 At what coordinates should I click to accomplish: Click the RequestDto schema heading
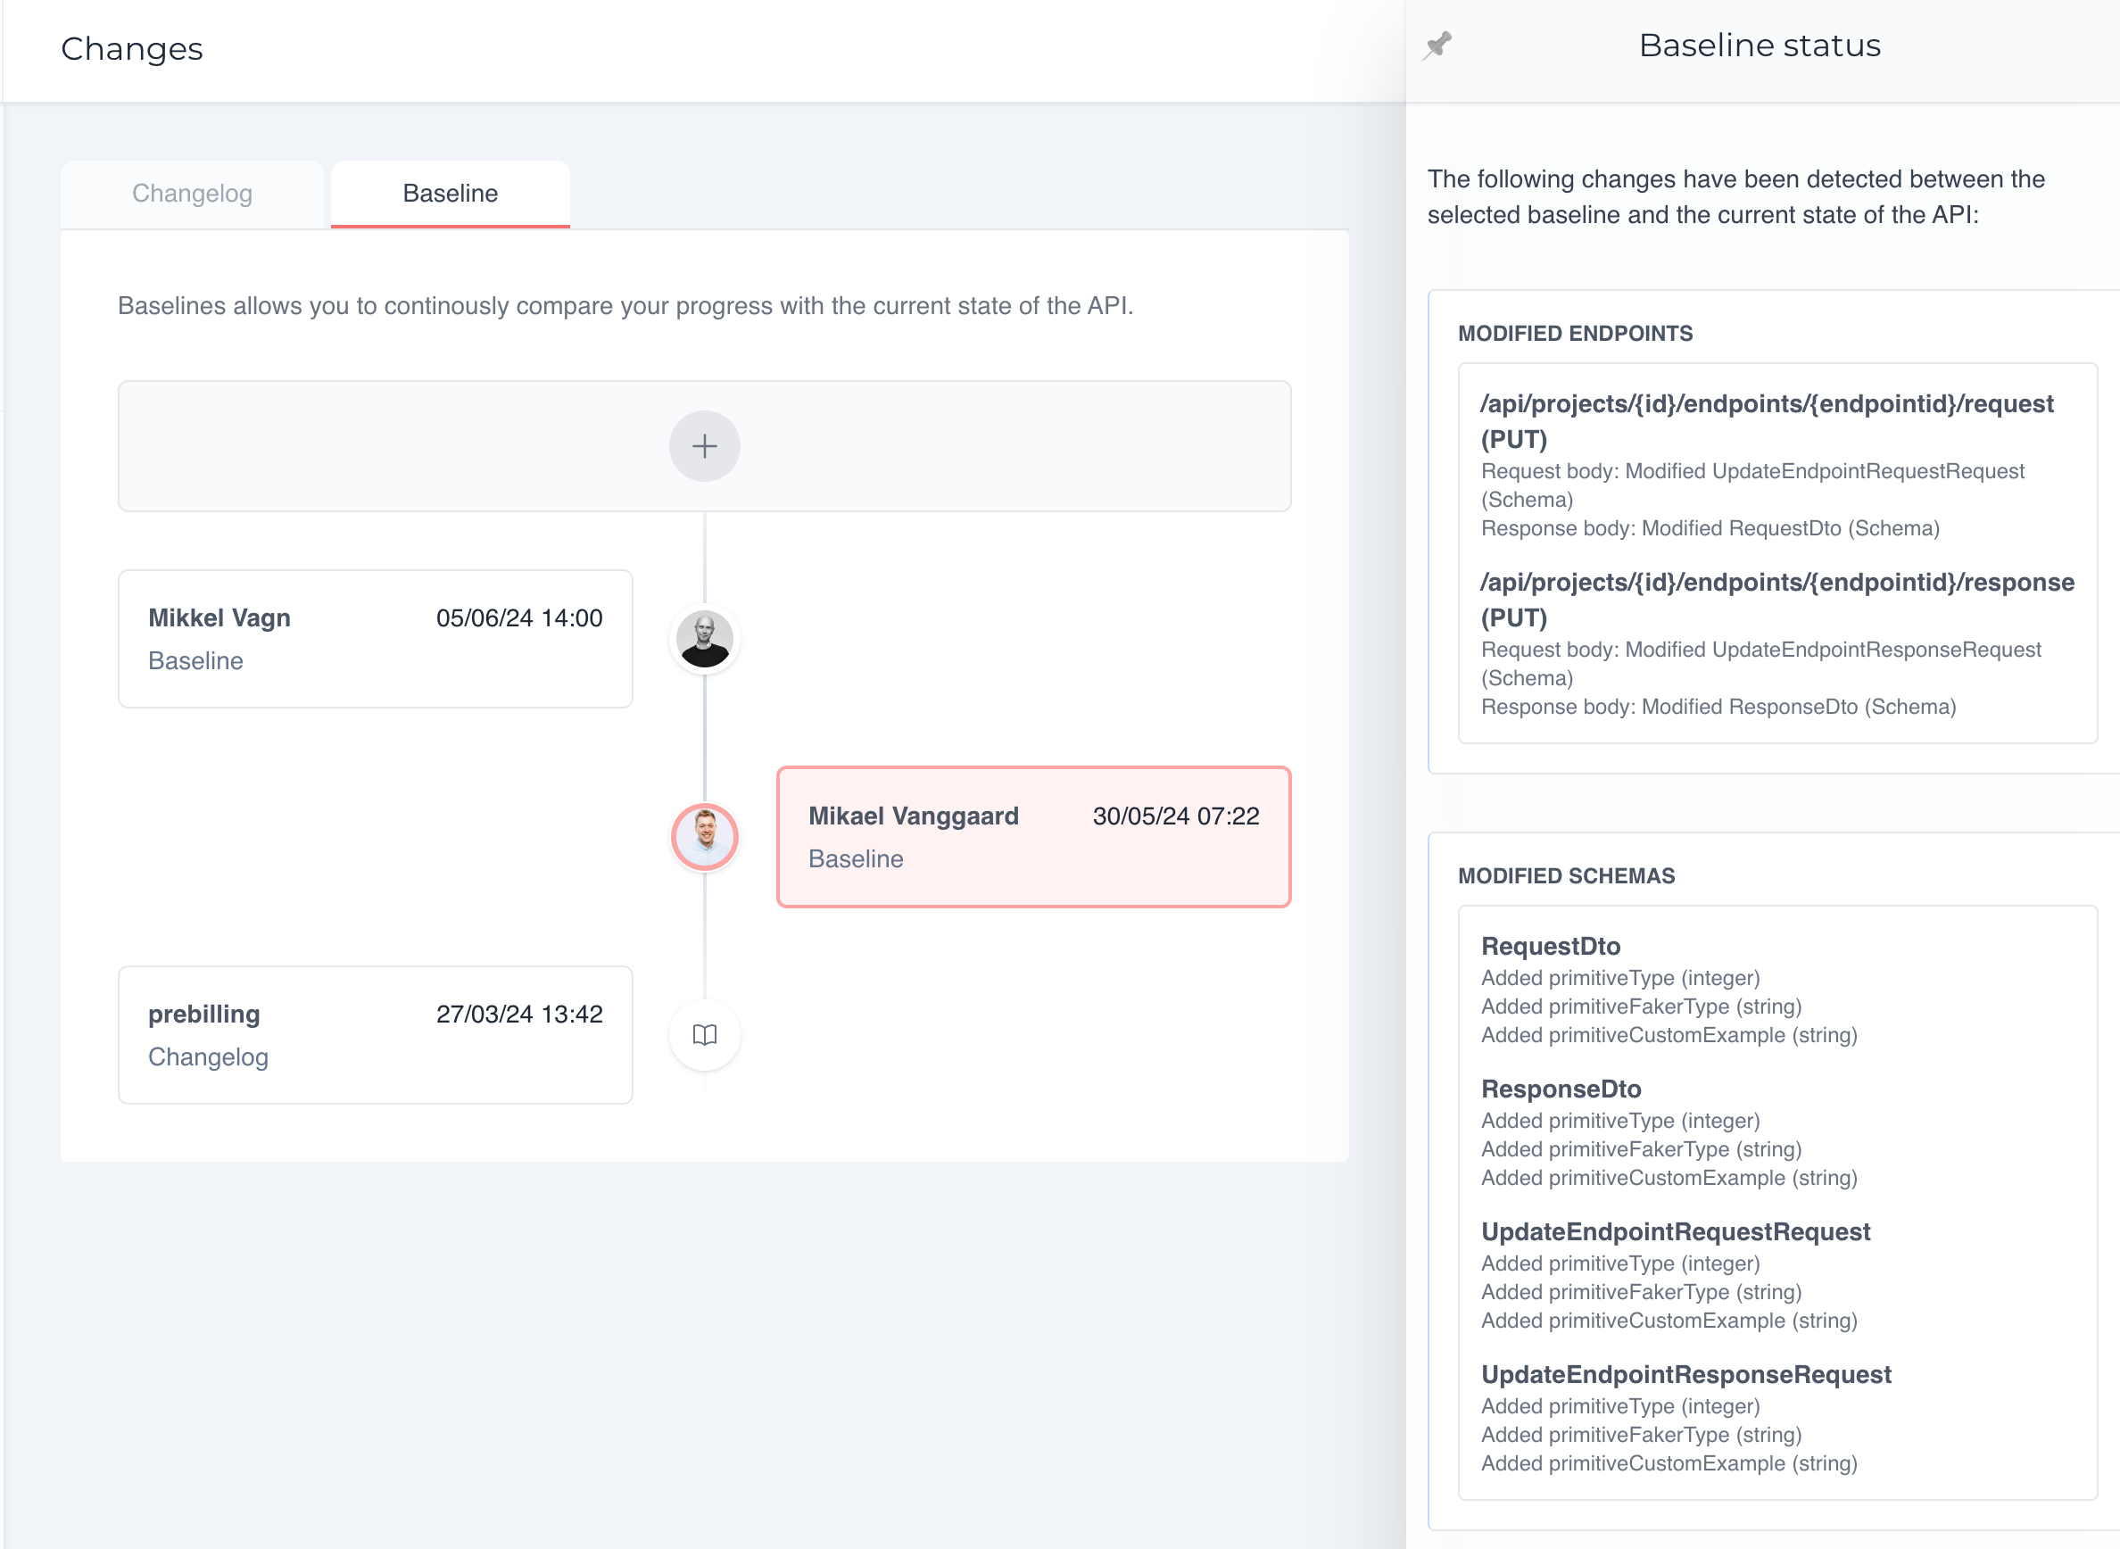pos(1551,946)
